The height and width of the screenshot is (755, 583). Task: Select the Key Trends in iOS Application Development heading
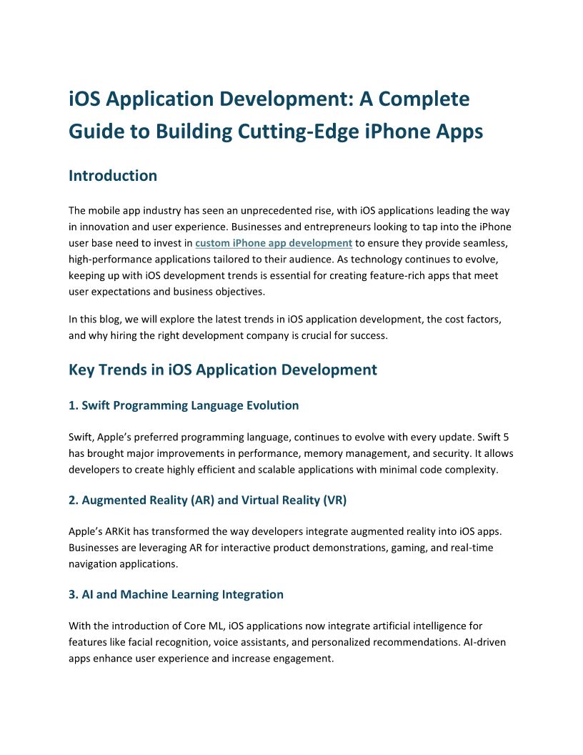click(x=222, y=370)
